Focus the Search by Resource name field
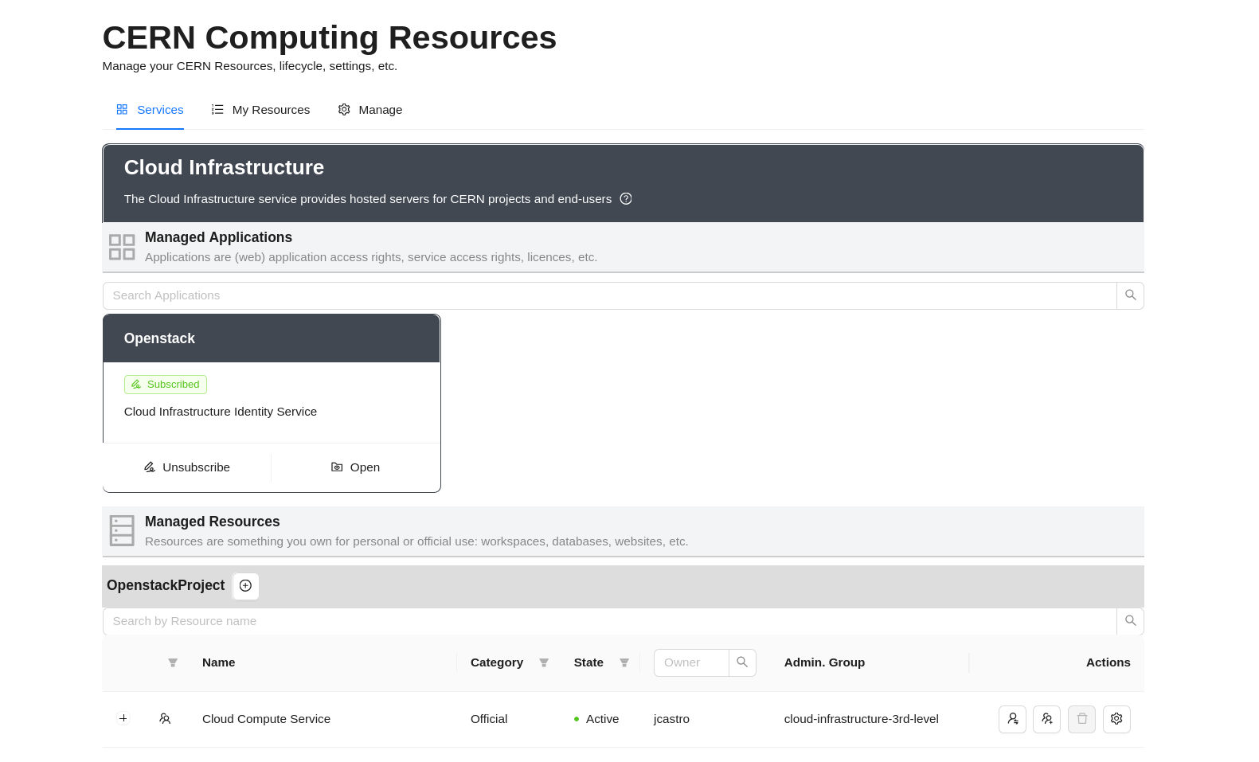 coord(609,621)
